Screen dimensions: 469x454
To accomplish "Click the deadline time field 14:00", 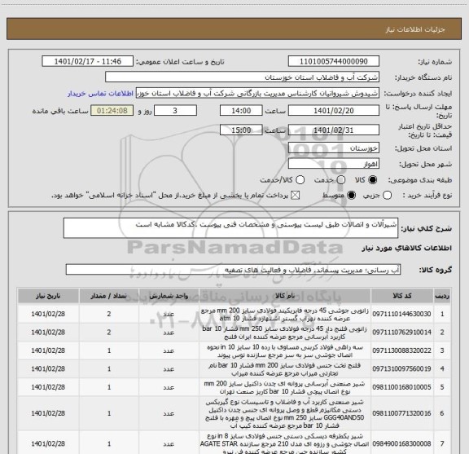I will pyautogui.click(x=241, y=111).
